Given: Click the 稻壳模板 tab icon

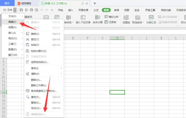Looking at the screenshot, I should (19, 3).
